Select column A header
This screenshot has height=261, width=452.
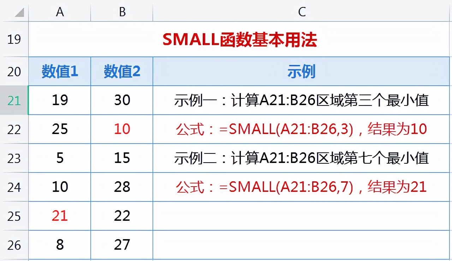click(x=60, y=12)
